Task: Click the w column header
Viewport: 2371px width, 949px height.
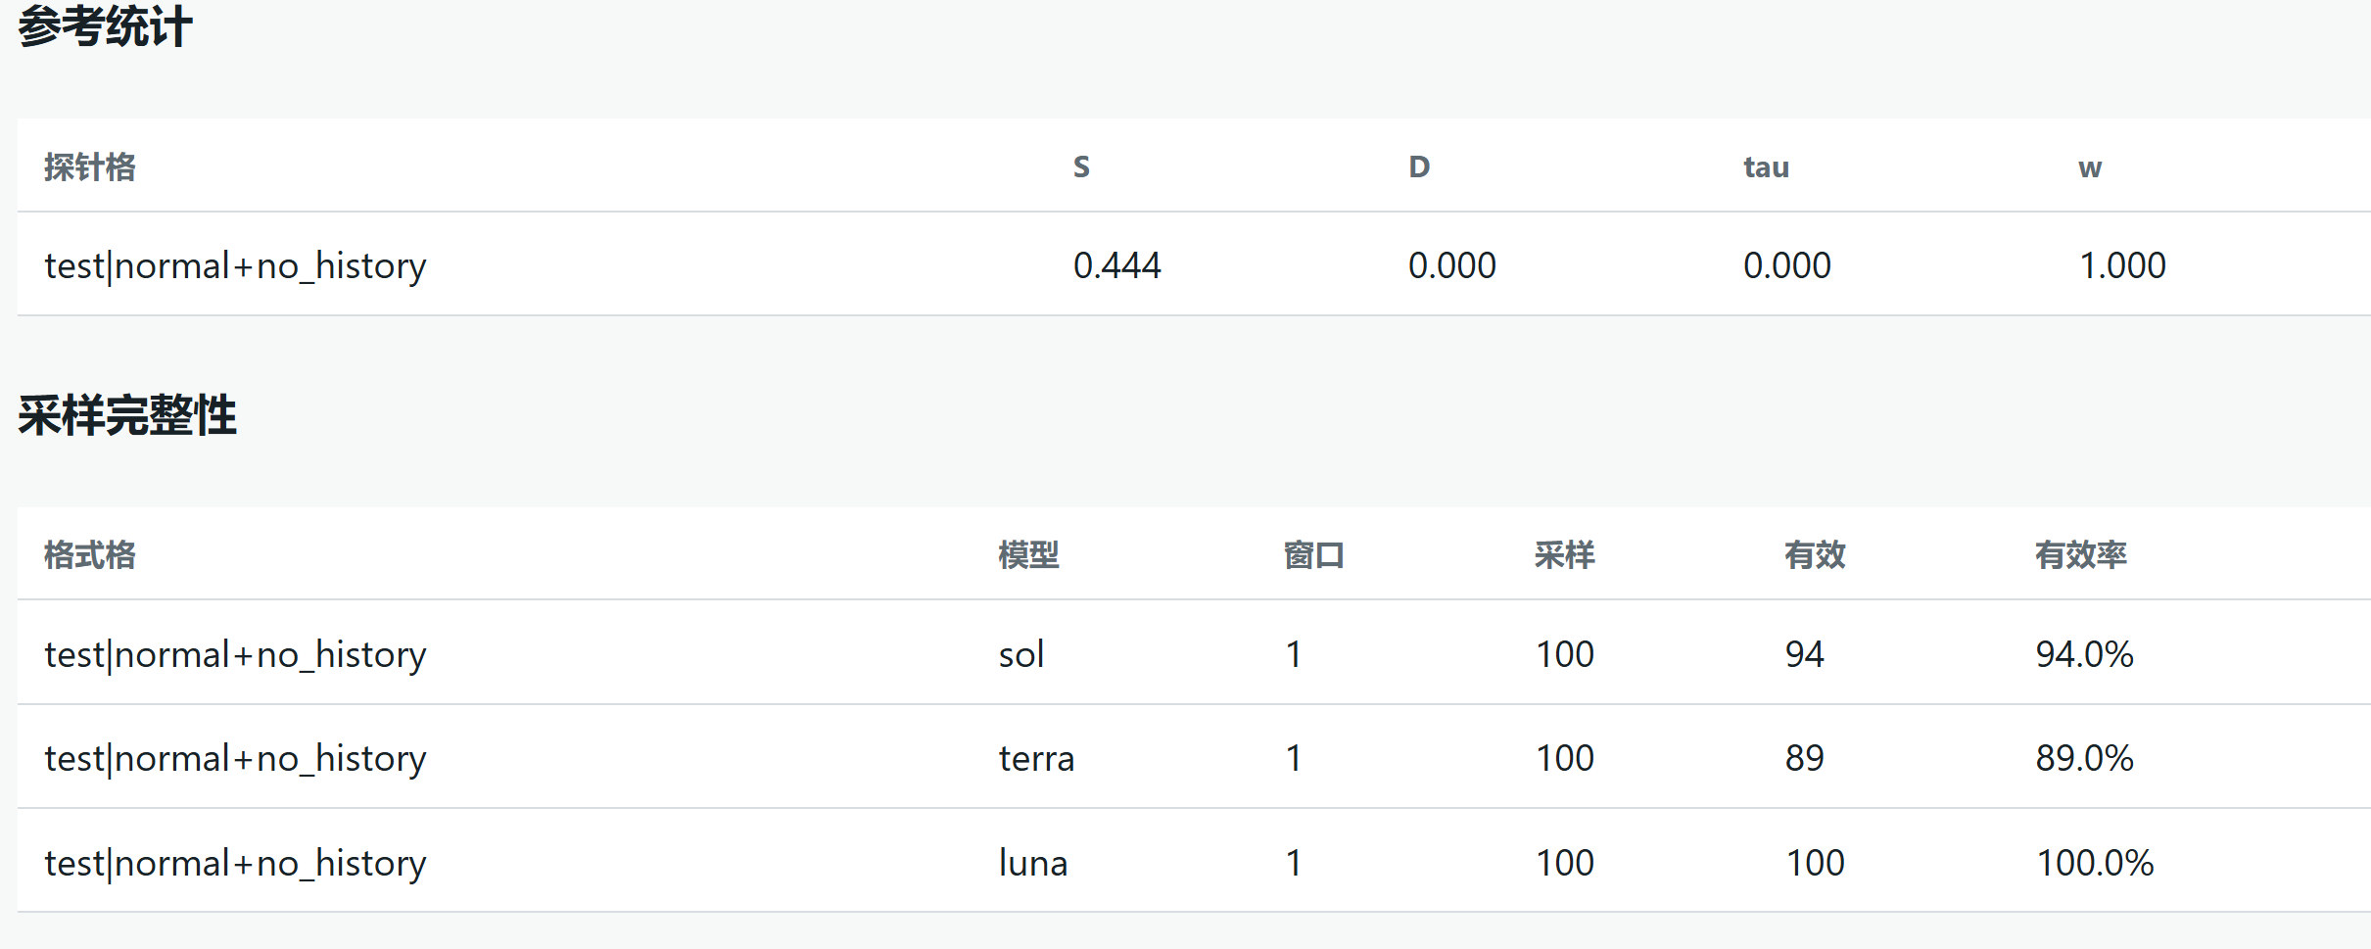Action: tap(2090, 168)
